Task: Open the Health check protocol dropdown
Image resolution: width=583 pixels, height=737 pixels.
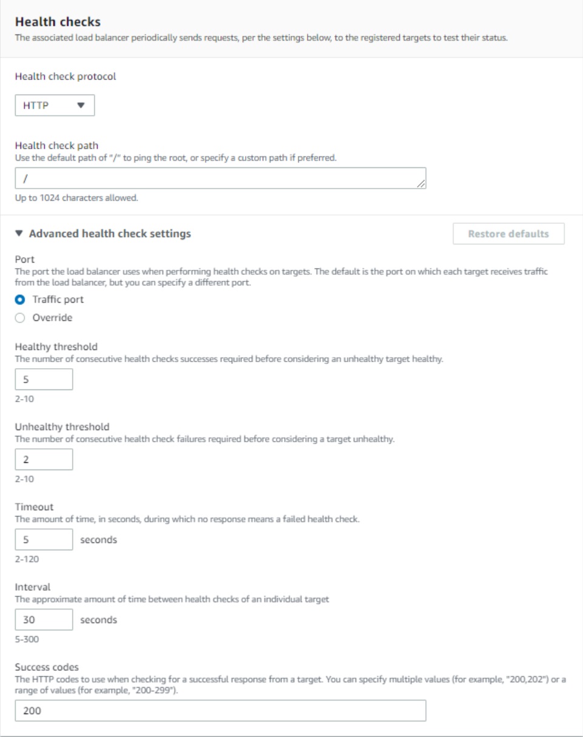Action: click(x=55, y=106)
